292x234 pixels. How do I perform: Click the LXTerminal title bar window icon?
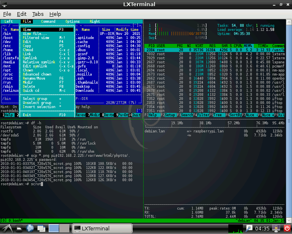coord(4,4)
